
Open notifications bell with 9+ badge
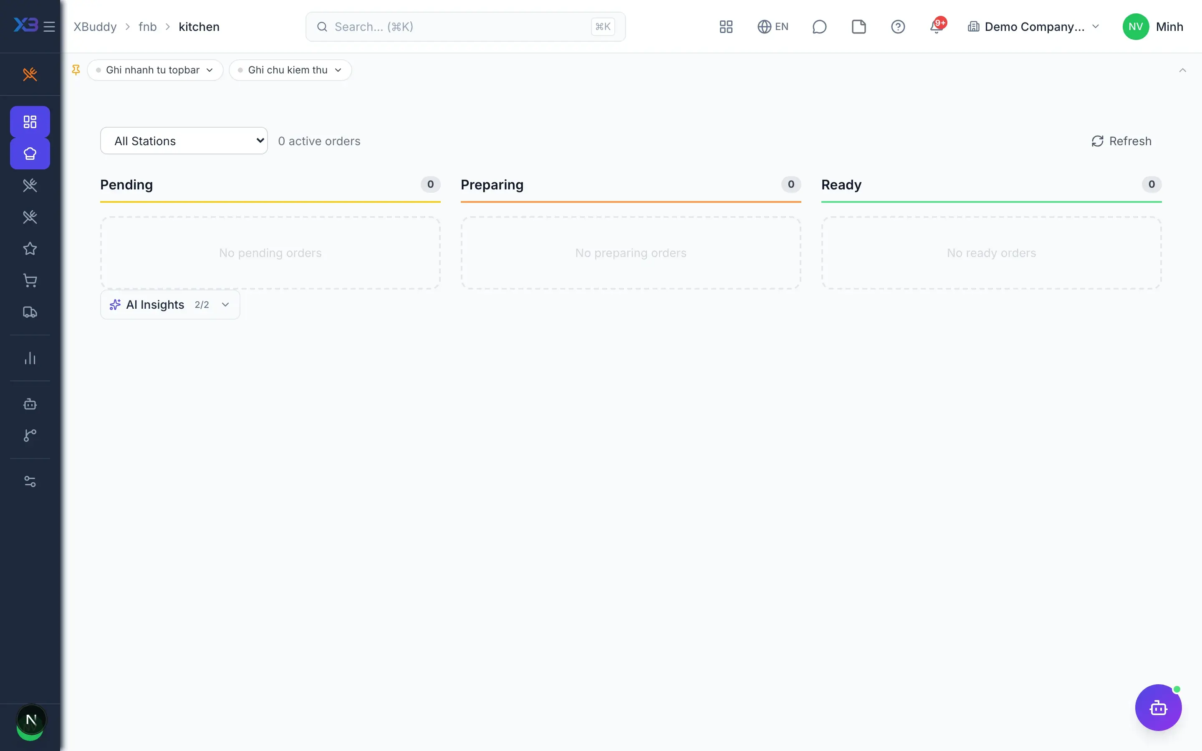tap(937, 26)
